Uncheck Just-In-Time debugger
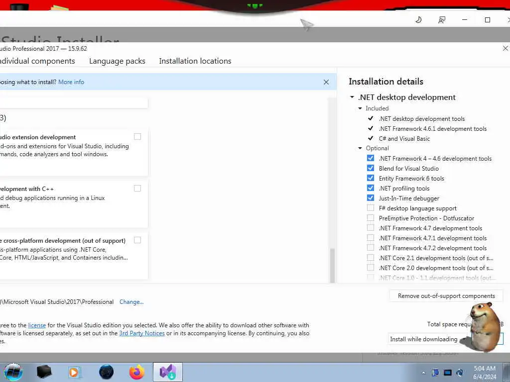This screenshot has width=510, height=382. (x=371, y=198)
